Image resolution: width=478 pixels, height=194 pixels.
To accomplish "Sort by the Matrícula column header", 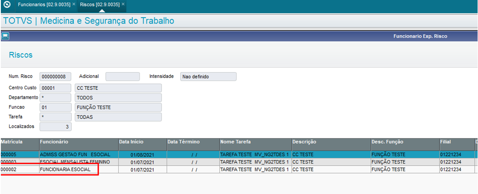I will click(x=19, y=144).
